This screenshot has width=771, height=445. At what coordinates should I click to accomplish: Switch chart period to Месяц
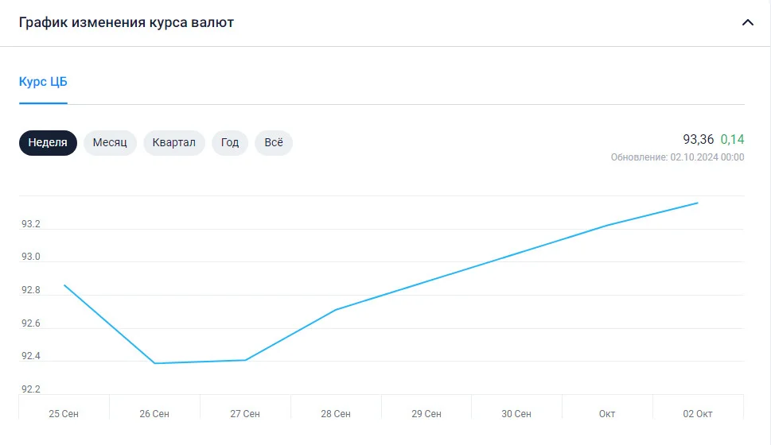point(110,142)
